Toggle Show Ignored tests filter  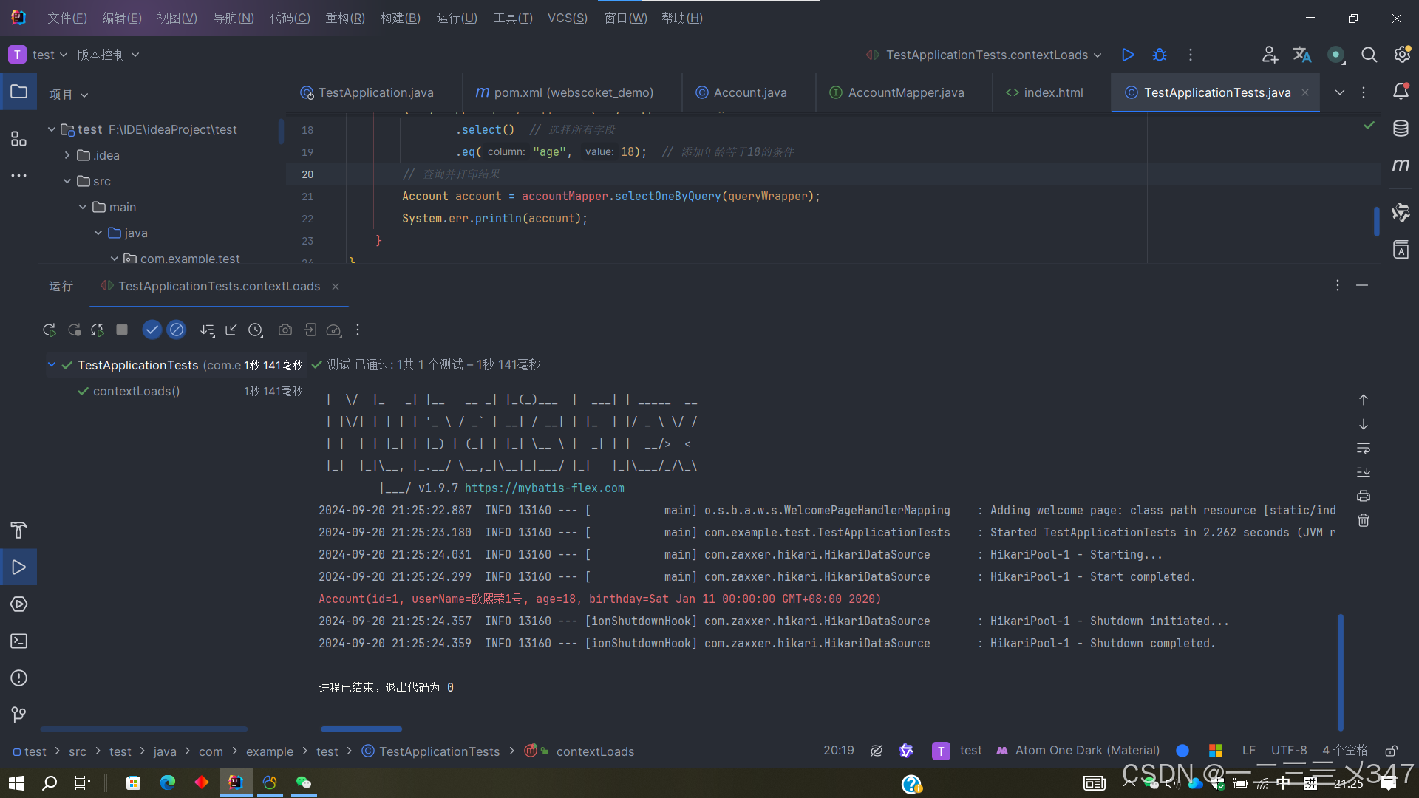[x=176, y=330]
